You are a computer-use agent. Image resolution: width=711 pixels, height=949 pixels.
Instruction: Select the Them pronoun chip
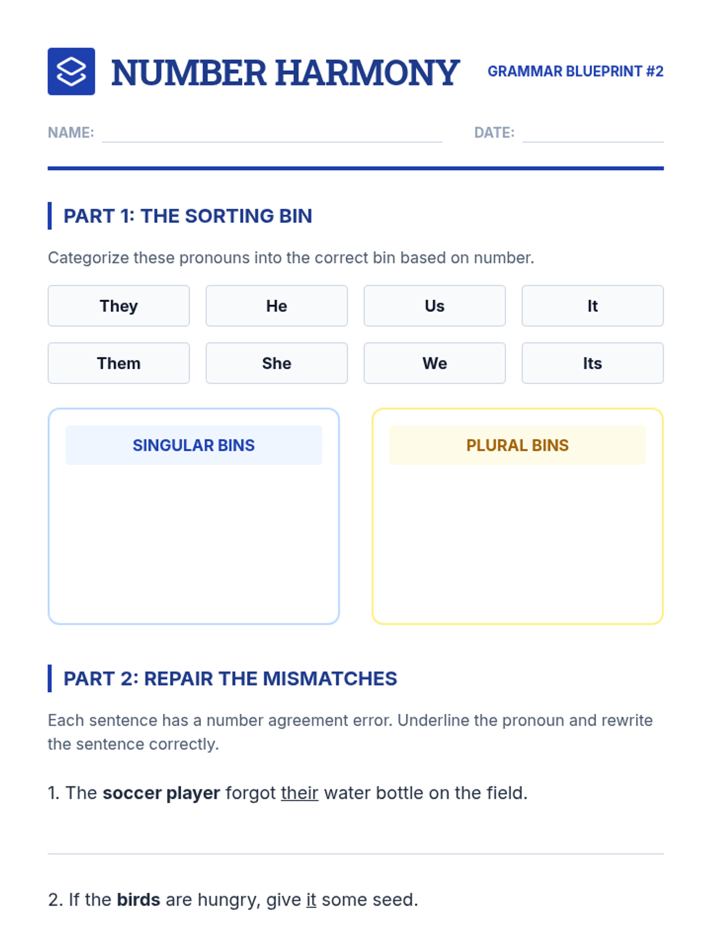coord(118,363)
